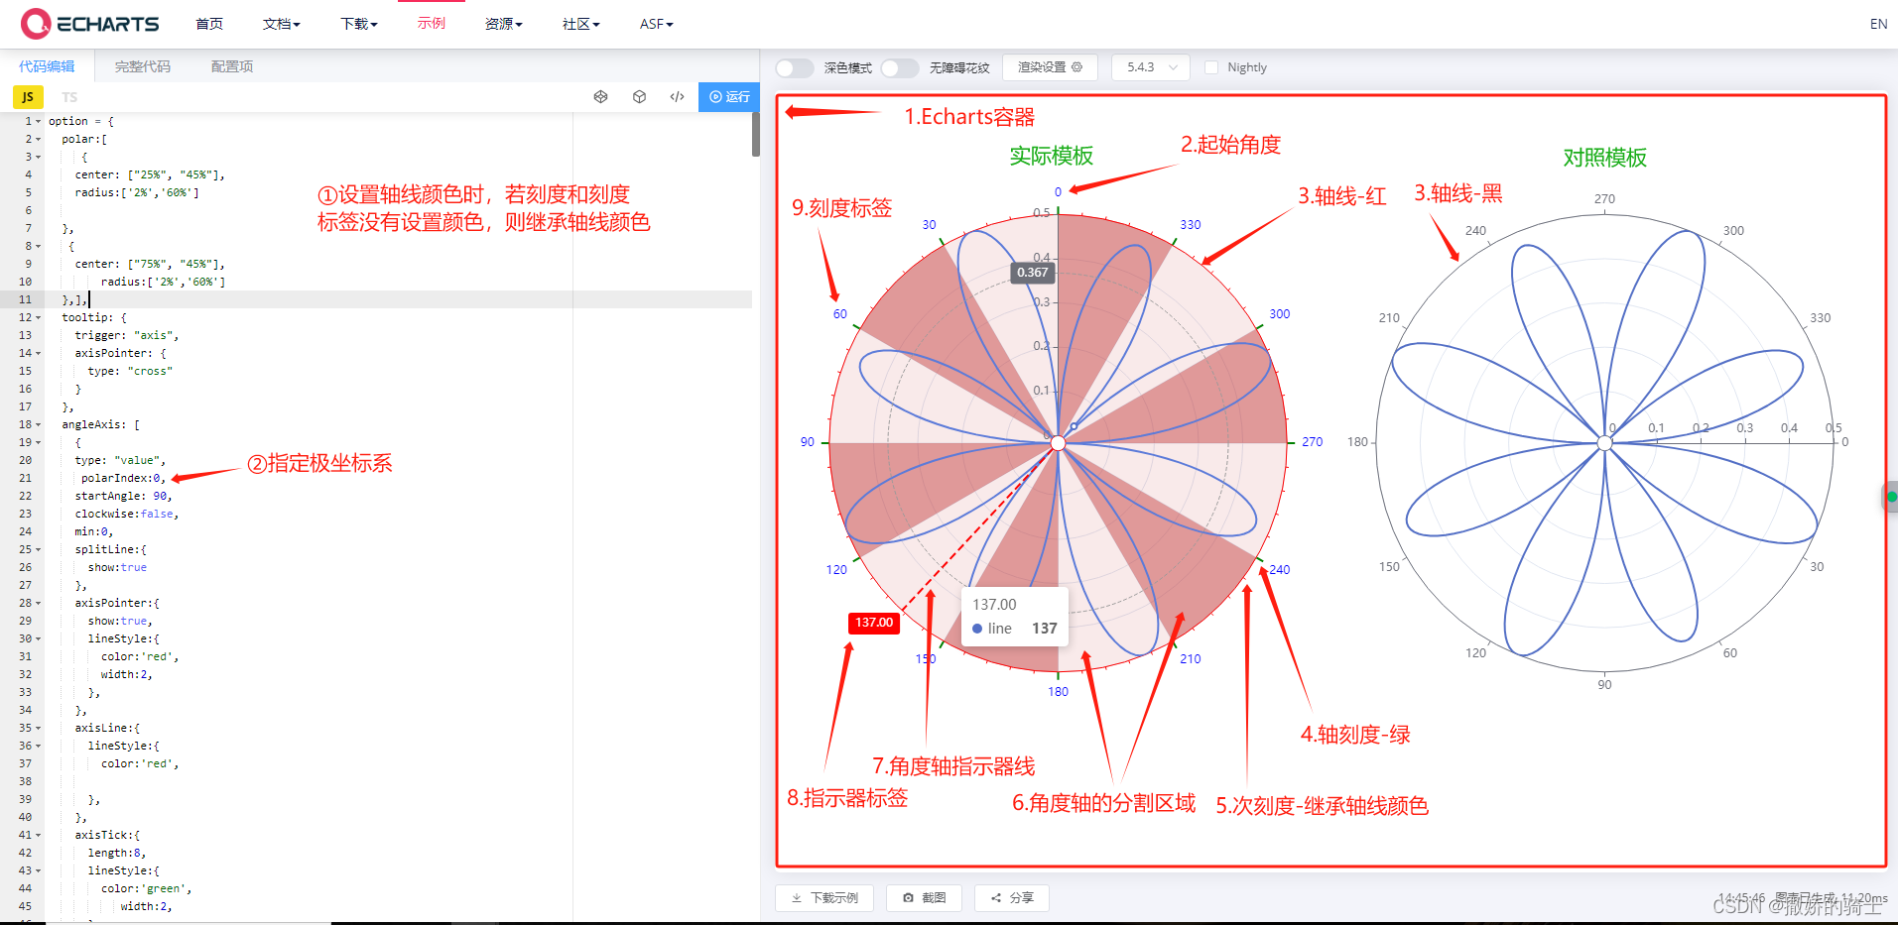Click the </> code view icon

(x=677, y=96)
